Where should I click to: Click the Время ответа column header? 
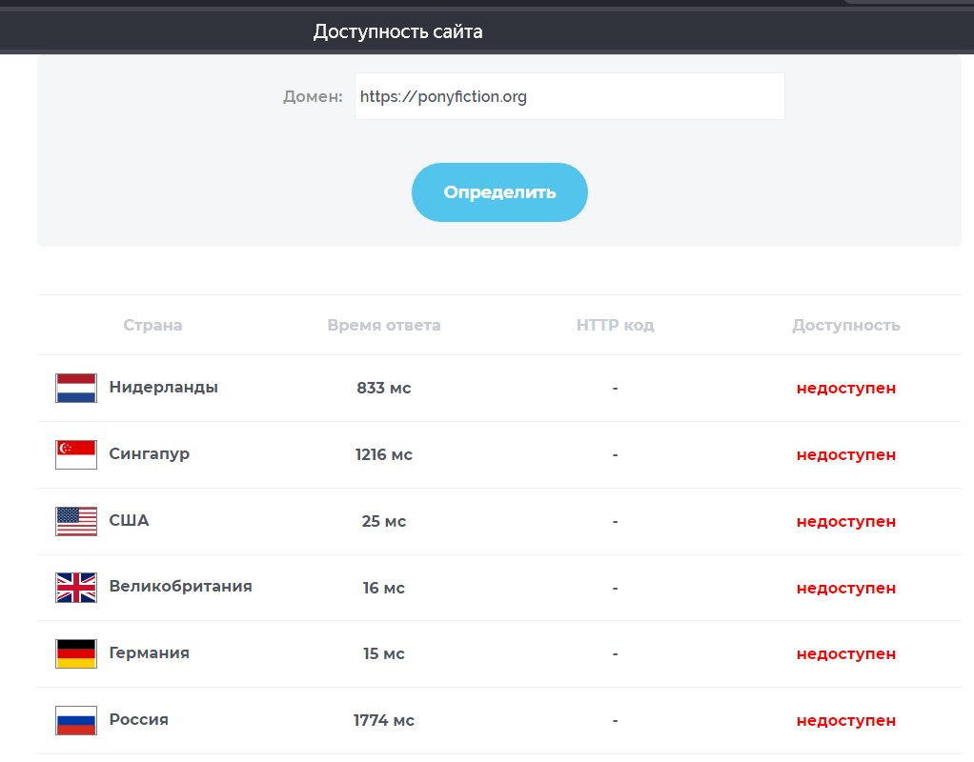(383, 325)
